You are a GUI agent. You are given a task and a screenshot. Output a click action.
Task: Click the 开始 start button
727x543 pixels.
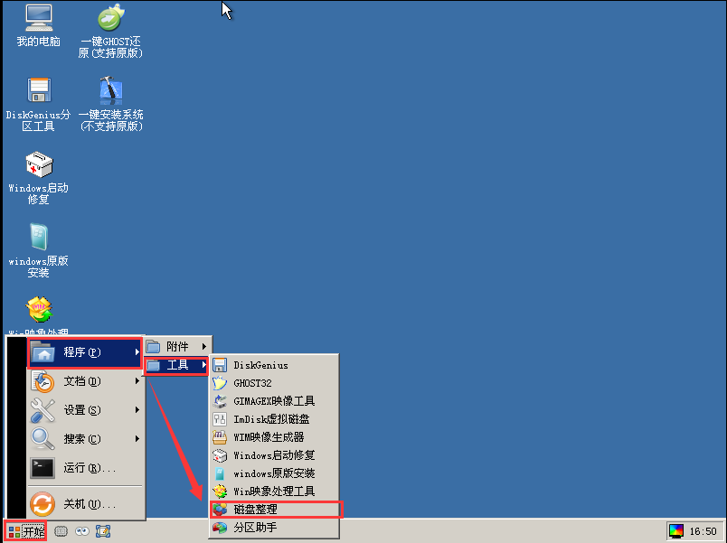click(25, 531)
